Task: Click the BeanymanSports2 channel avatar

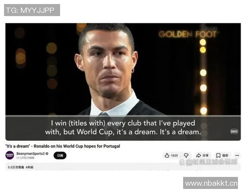Action: pyautogui.click(x=10, y=155)
